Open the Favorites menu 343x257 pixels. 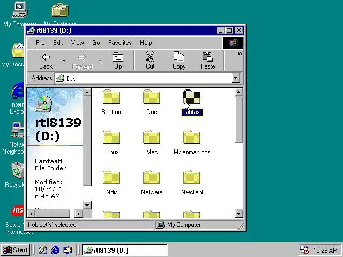pos(120,43)
